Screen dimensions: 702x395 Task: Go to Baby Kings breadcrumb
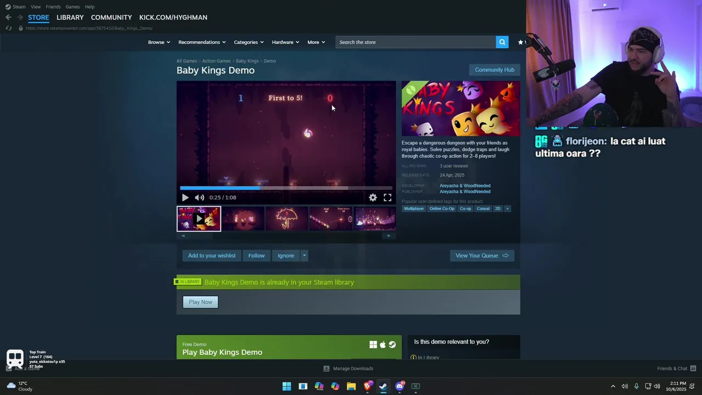point(247,61)
